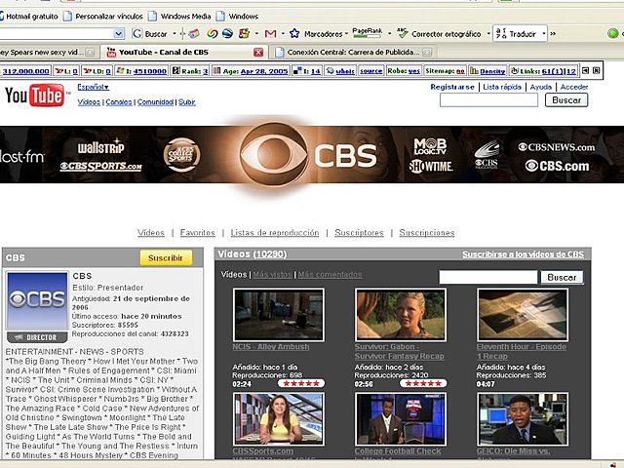Open the Español language dropdown

[93, 87]
